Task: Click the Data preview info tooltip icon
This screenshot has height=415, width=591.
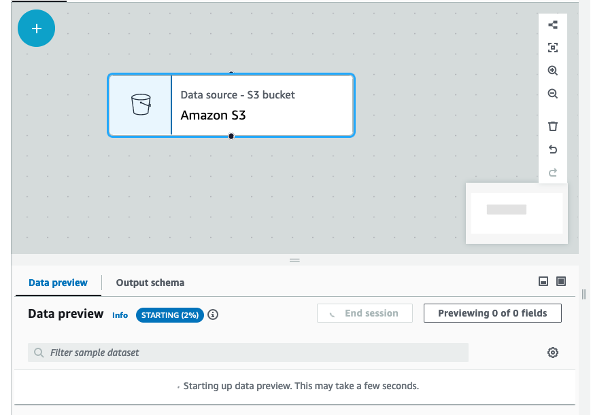Action: pyautogui.click(x=213, y=314)
